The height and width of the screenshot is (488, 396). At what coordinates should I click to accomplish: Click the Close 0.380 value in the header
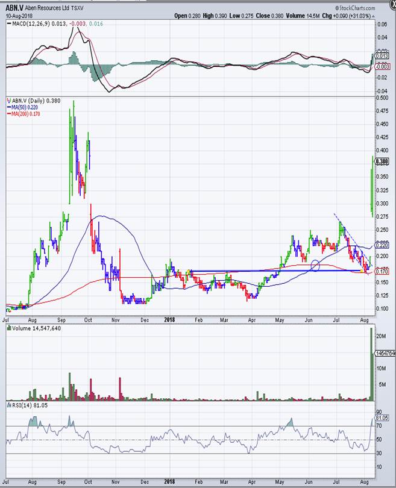tap(269, 16)
